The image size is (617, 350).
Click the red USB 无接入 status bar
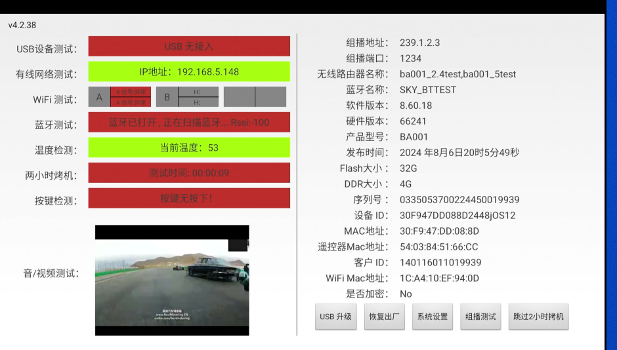click(x=189, y=47)
